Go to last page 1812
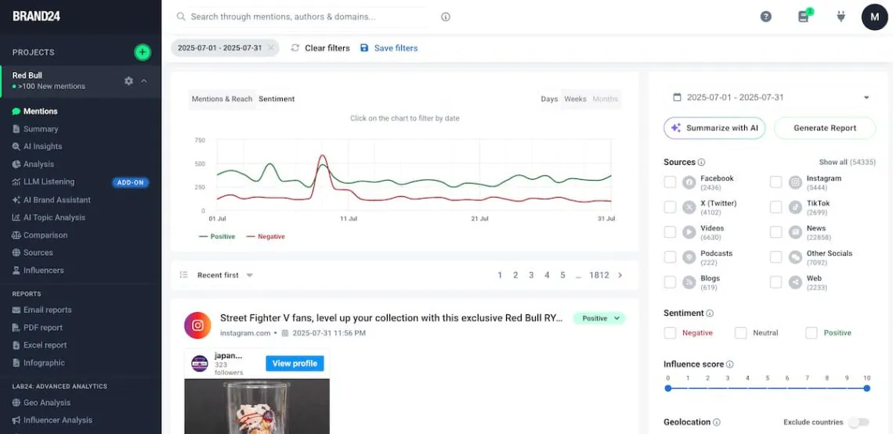 coord(599,275)
